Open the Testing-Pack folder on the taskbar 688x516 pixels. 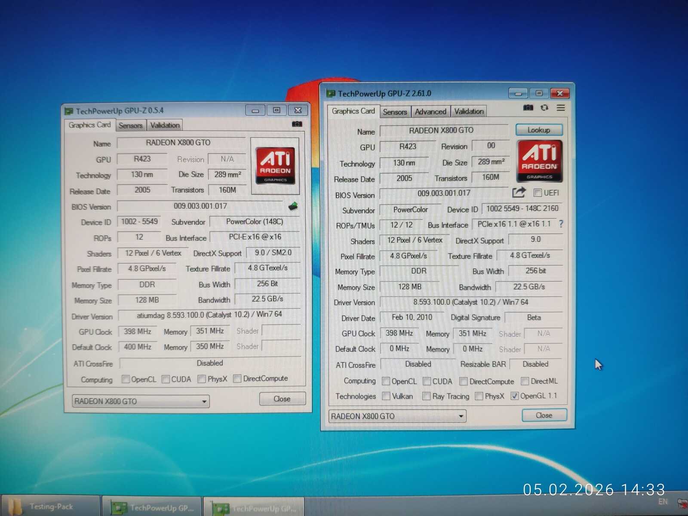point(51,506)
